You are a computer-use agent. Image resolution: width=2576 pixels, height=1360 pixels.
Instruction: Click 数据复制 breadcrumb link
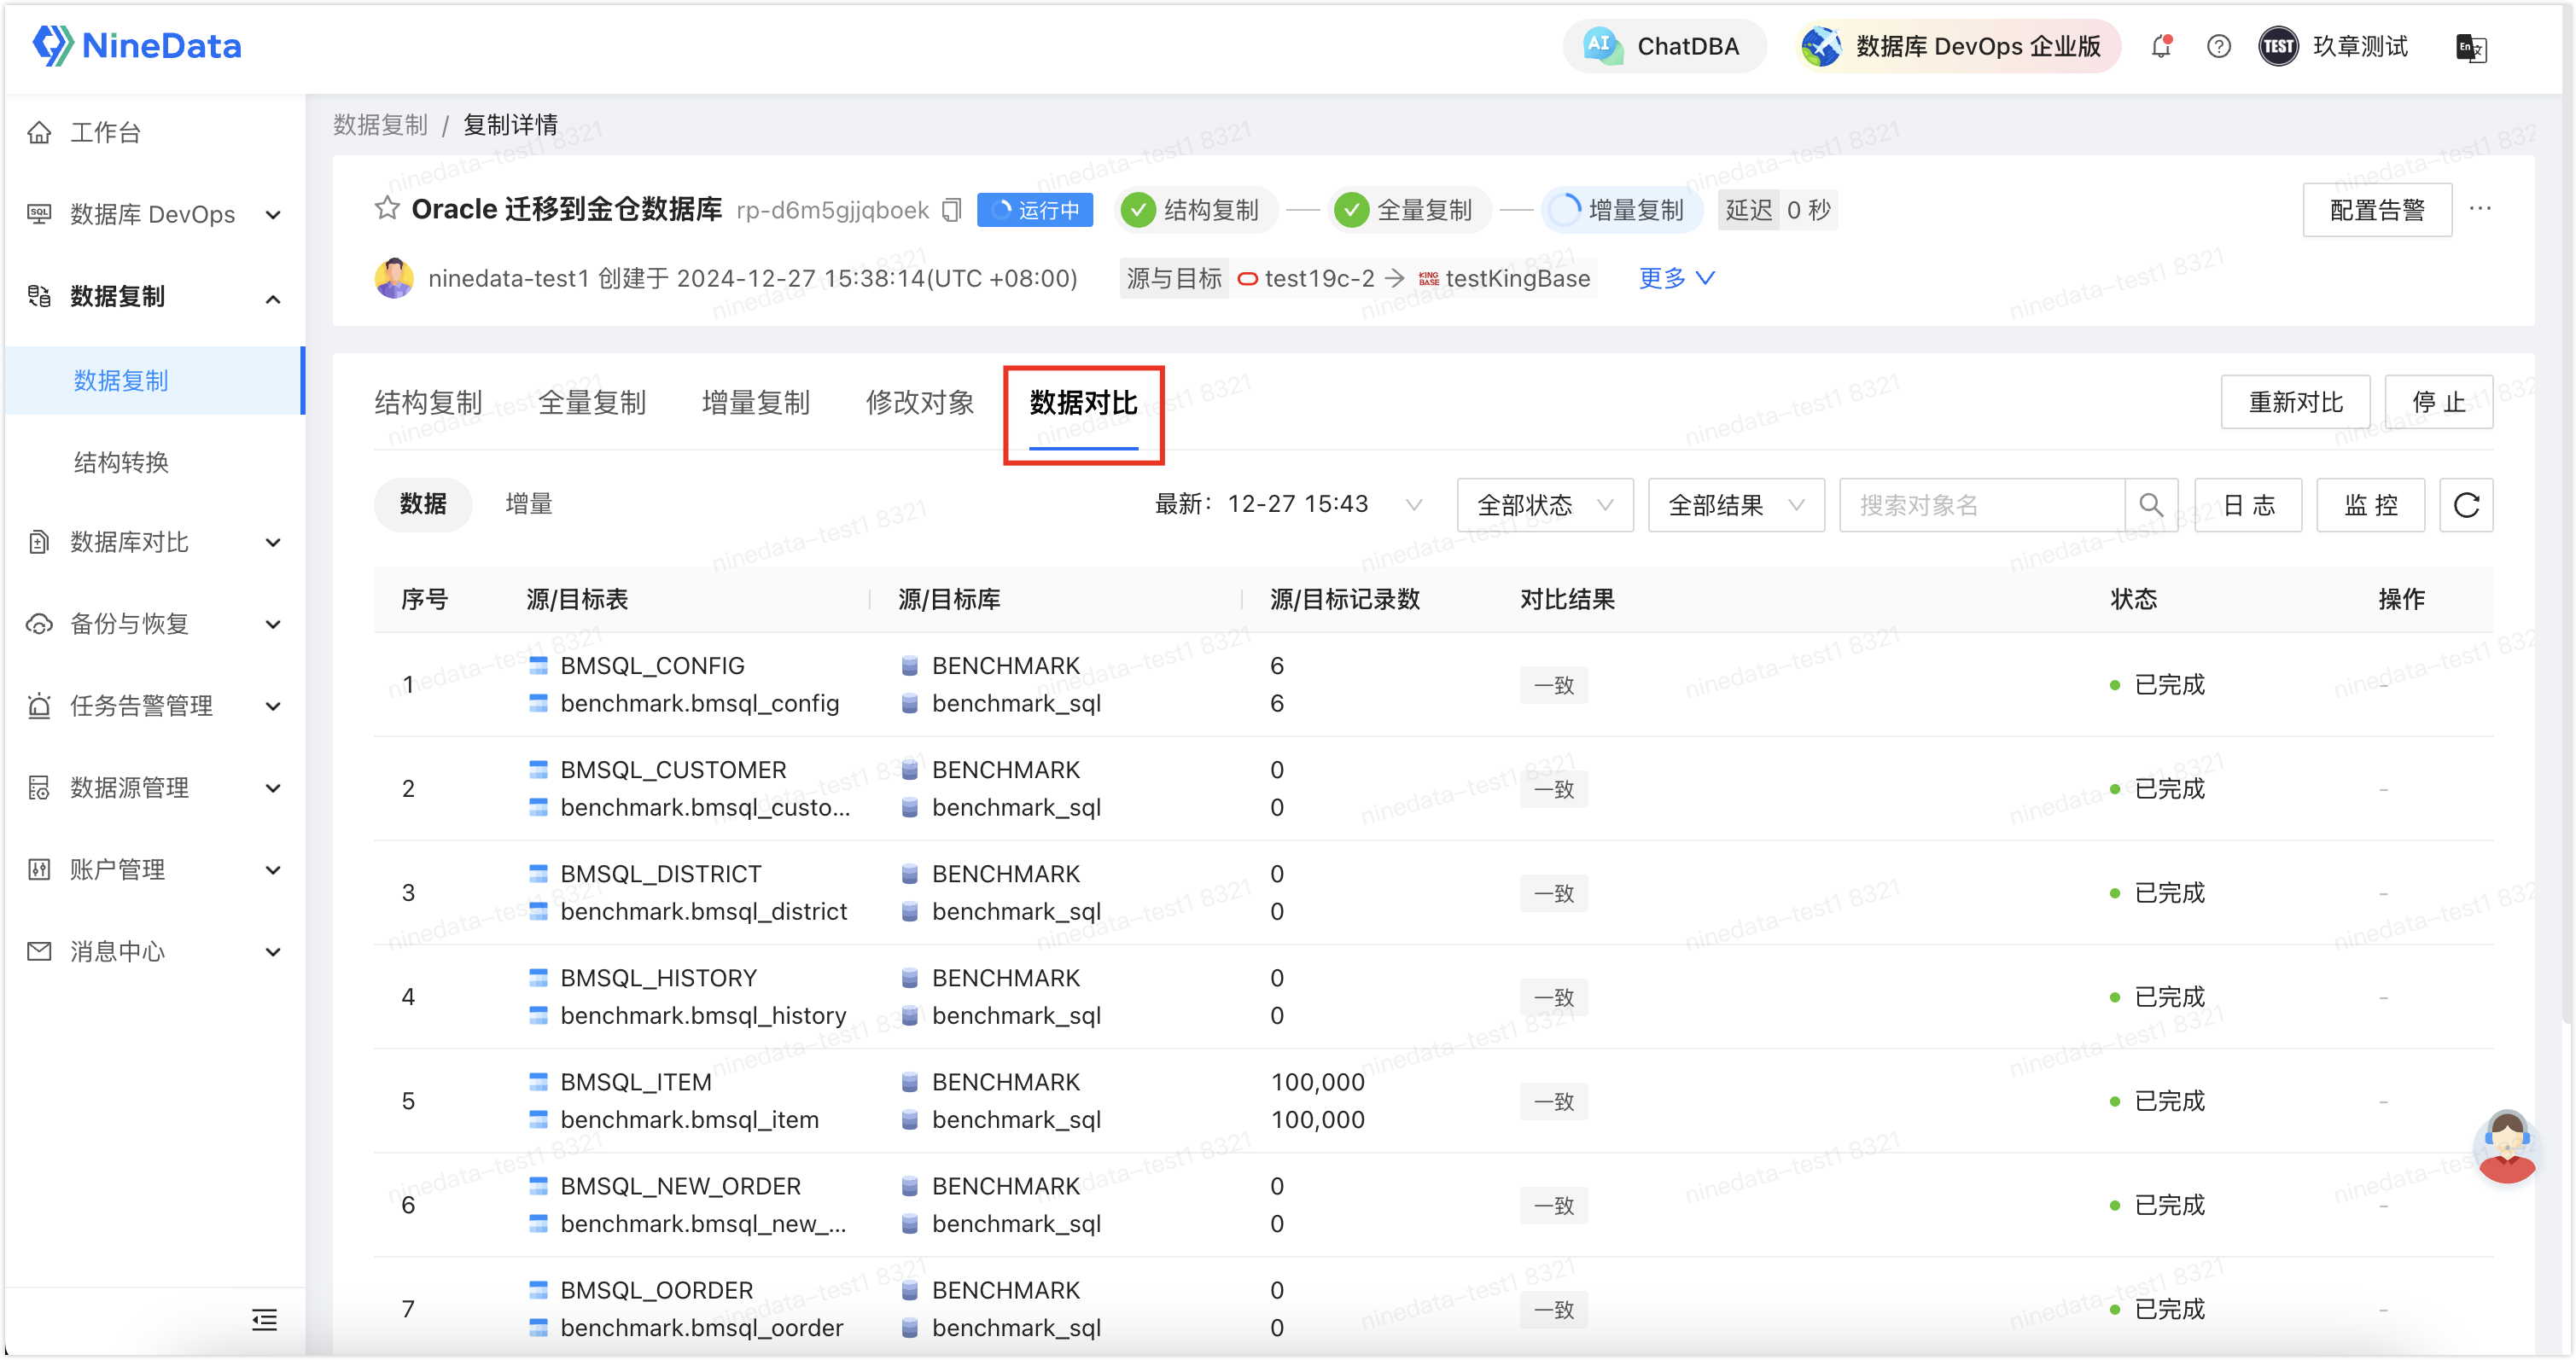click(x=380, y=125)
